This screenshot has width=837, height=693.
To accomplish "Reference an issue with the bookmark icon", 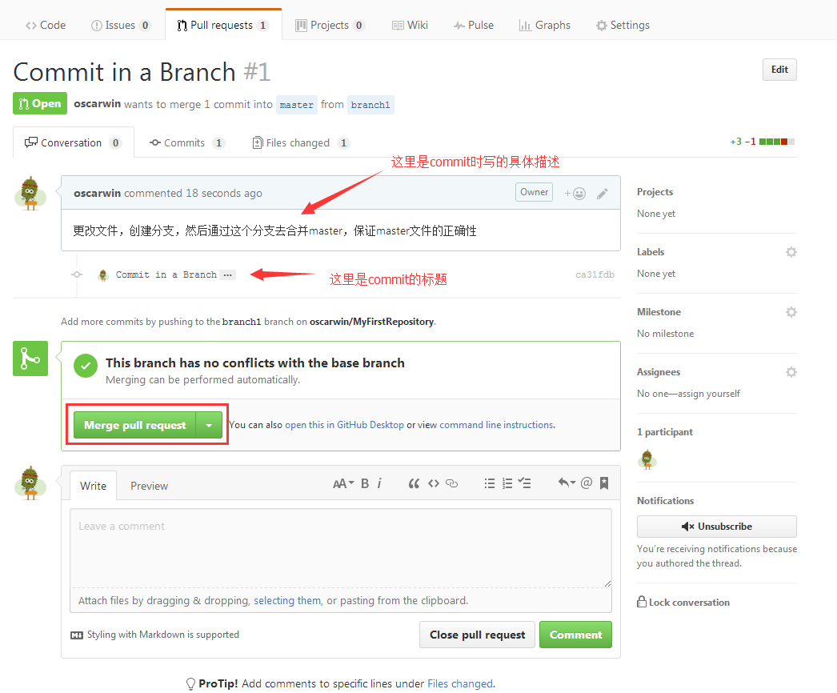I will (603, 483).
